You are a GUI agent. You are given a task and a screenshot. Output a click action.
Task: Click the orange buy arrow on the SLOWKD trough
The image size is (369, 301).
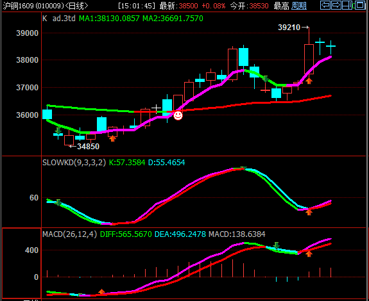click(309, 213)
